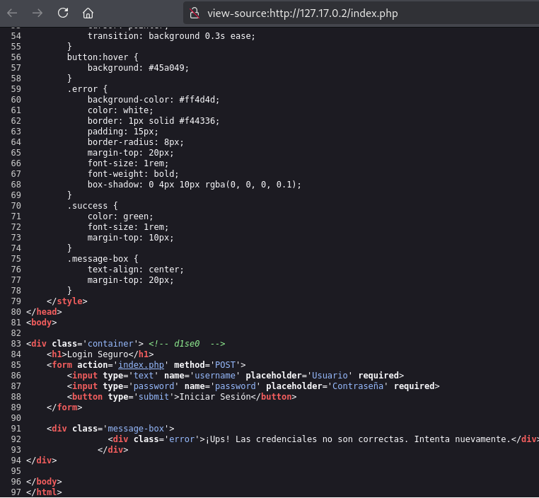Open the index.php link in form action
Viewport: 539px width, 498px height.
click(141, 364)
